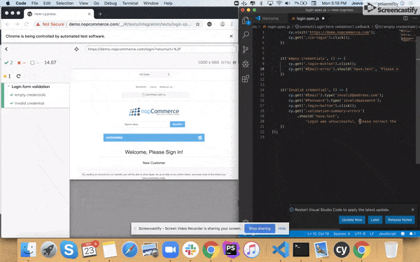Screen dimensions: 420x262
Task: Click Ln 10, Col 79 in status bar
Action: [x=318, y=233]
